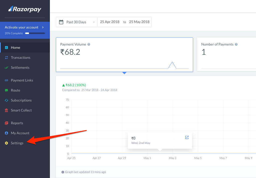The width and height of the screenshot is (256, 178).
Task: Click the Wed, 2nd May tooltip
Action: [x=160, y=140]
